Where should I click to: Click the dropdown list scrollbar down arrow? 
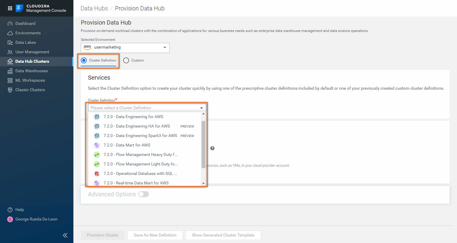tap(203, 183)
